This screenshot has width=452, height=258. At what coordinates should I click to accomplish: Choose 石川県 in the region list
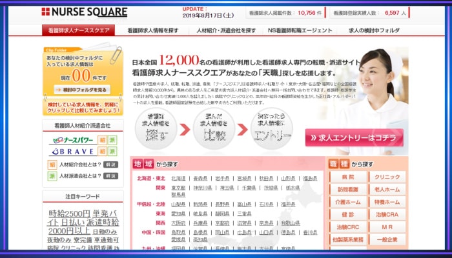(266, 204)
